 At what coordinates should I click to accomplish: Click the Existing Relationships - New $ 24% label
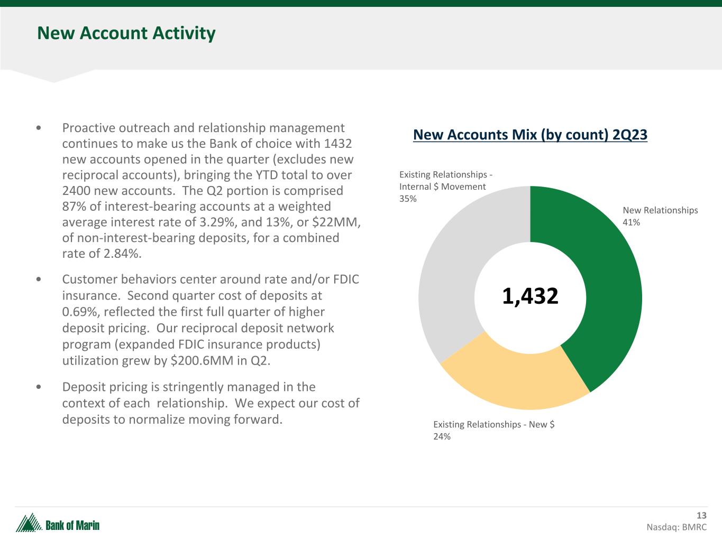[x=493, y=430]
